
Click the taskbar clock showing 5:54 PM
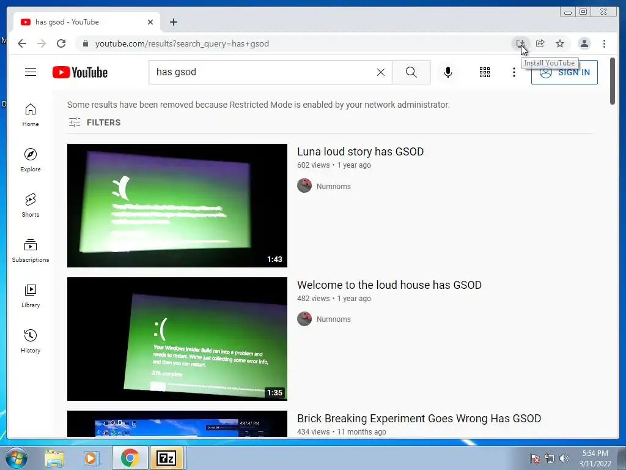tap(595, 458)
